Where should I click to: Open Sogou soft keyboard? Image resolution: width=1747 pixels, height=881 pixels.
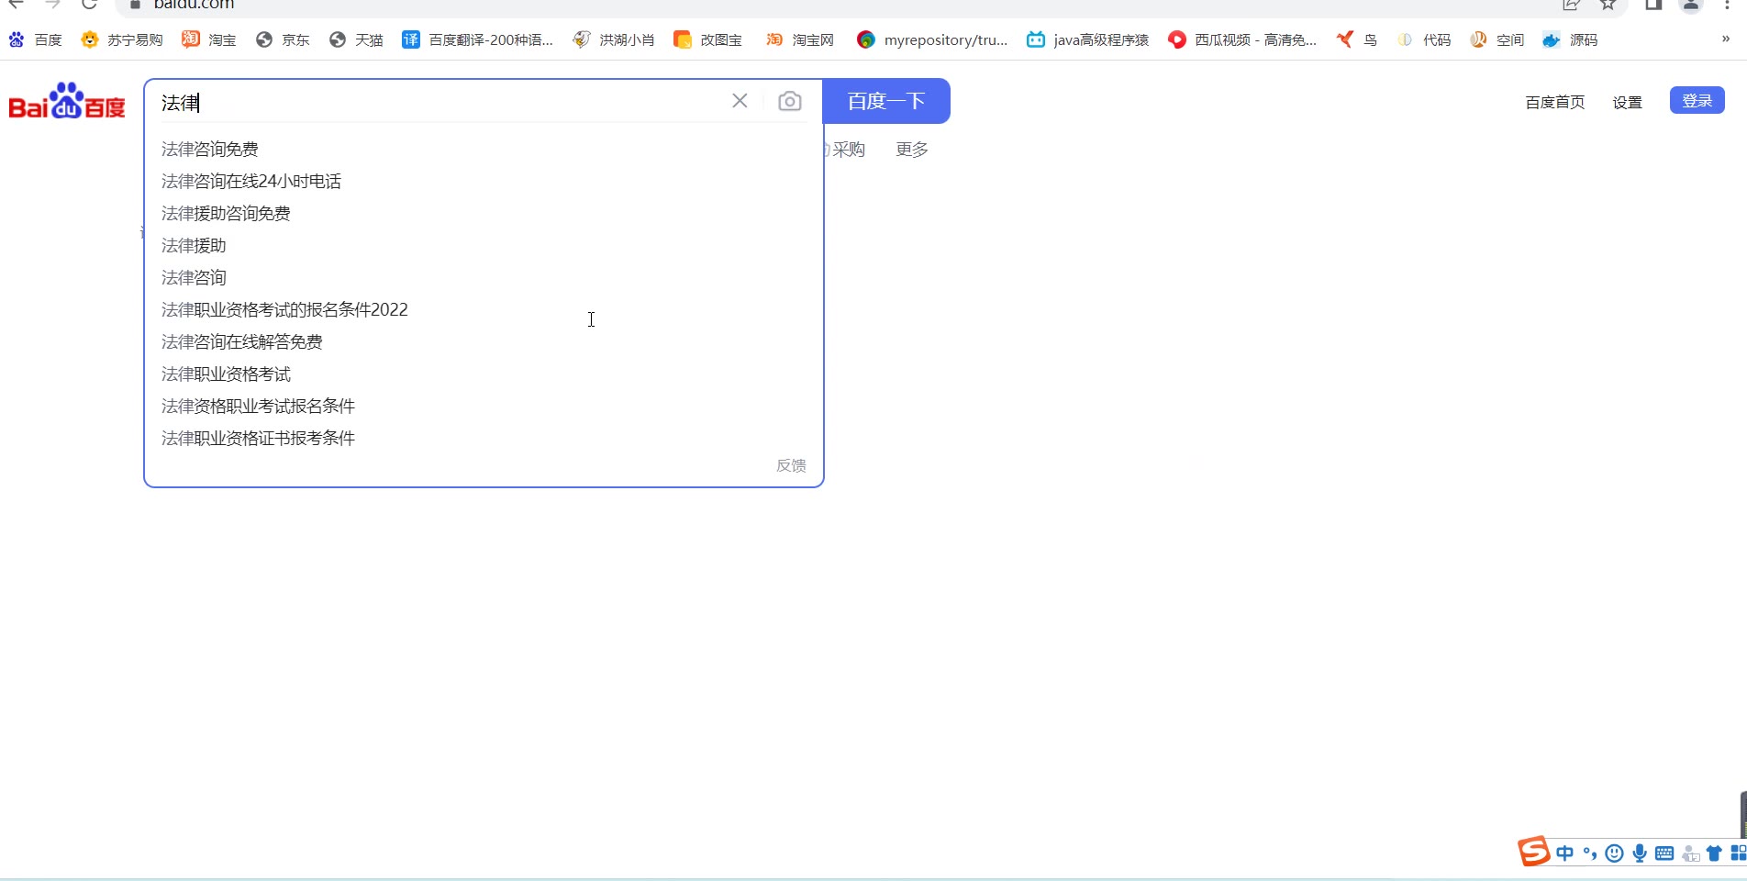point(1664,853)
